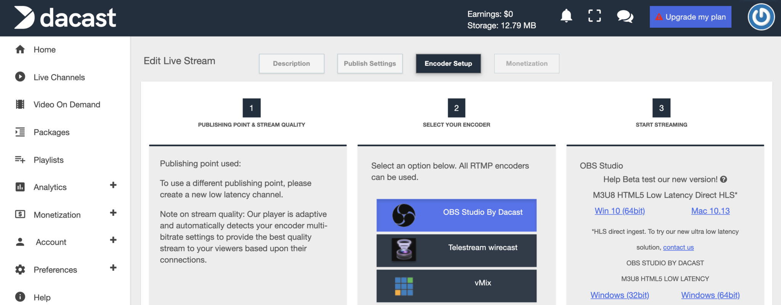The width and height of the screenshot is (781, 305).
Task: Open Live Channels in sidebar
Action: [x=59, y=77]
